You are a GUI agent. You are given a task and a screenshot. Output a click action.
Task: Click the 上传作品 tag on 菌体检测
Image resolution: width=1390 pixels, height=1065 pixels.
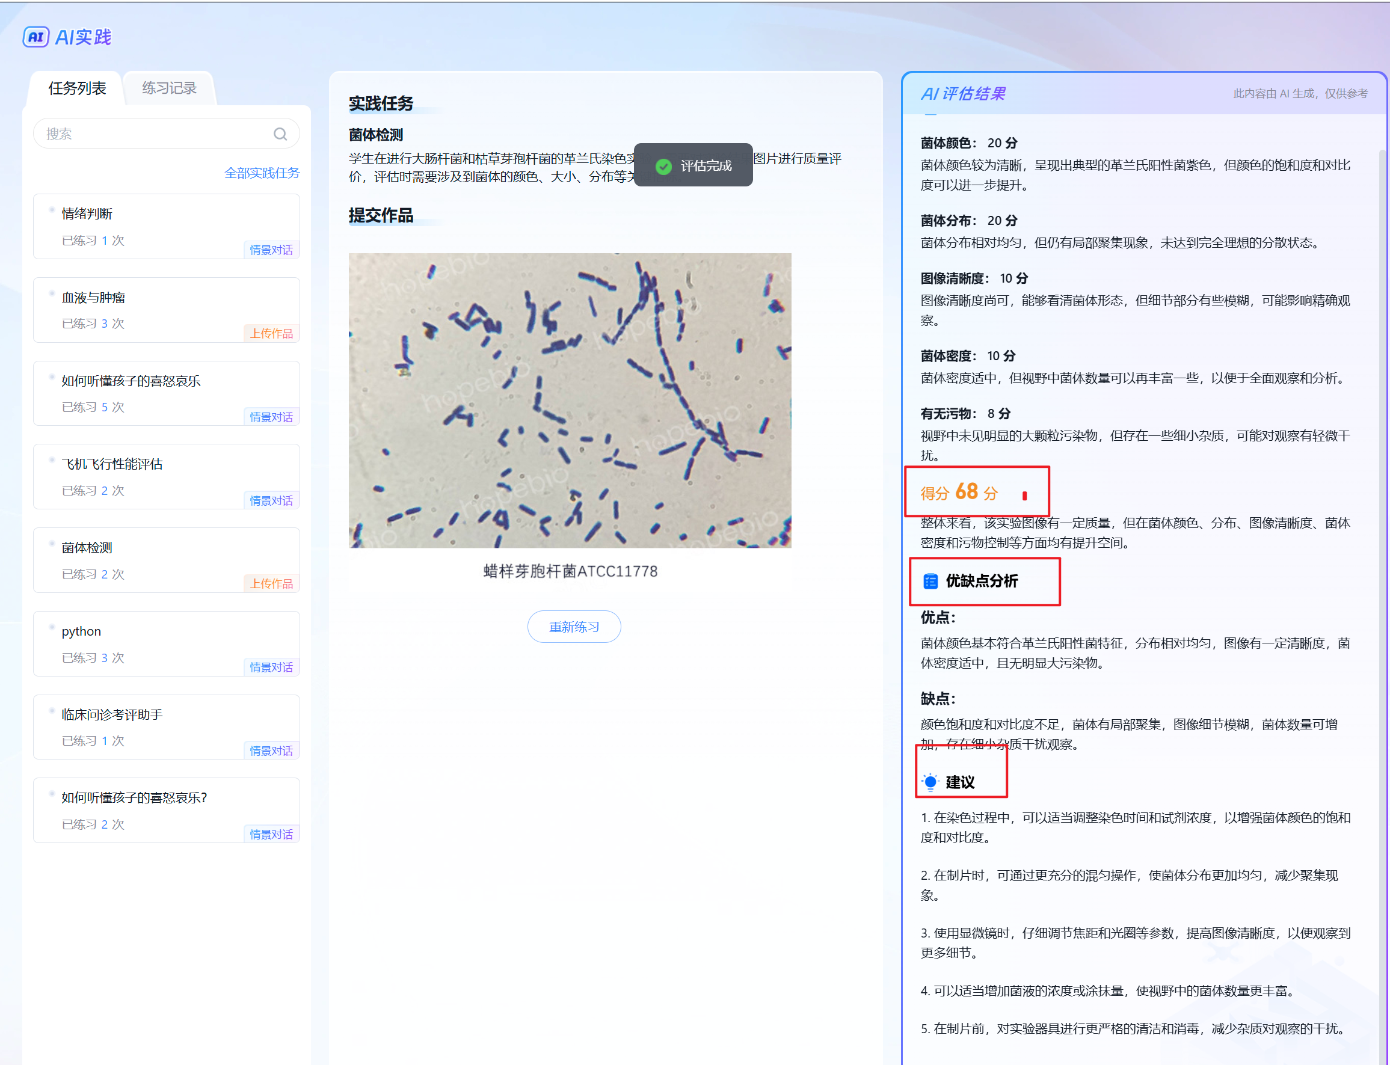coord(271,583)
